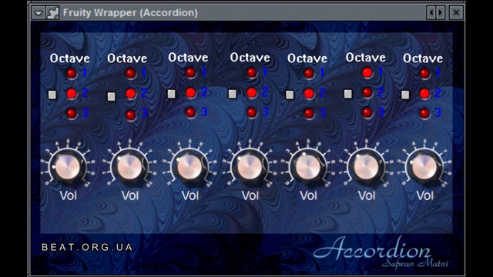Select octave 3 LED in second column
The image size is (493, 277).
tap(130, 115)
